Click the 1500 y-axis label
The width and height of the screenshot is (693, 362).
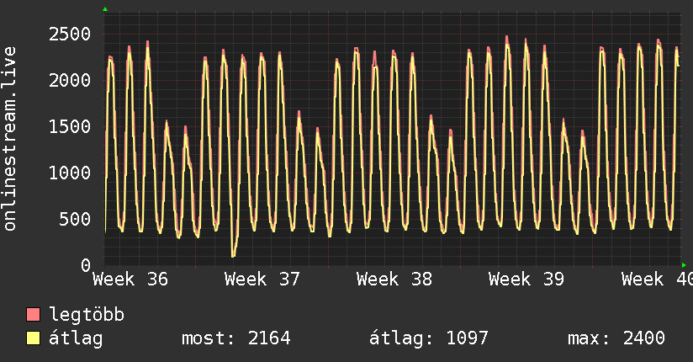[70, 127]
